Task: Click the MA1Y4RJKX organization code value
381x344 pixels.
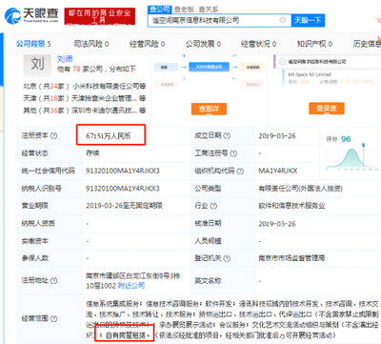Action: pyautogui.click(x=278, y=171)
